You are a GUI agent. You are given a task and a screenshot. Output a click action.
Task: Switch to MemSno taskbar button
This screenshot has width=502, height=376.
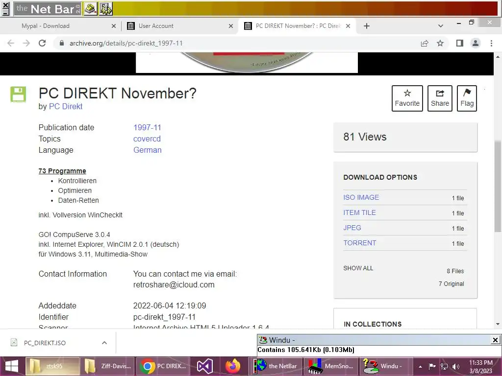point(331,366)
